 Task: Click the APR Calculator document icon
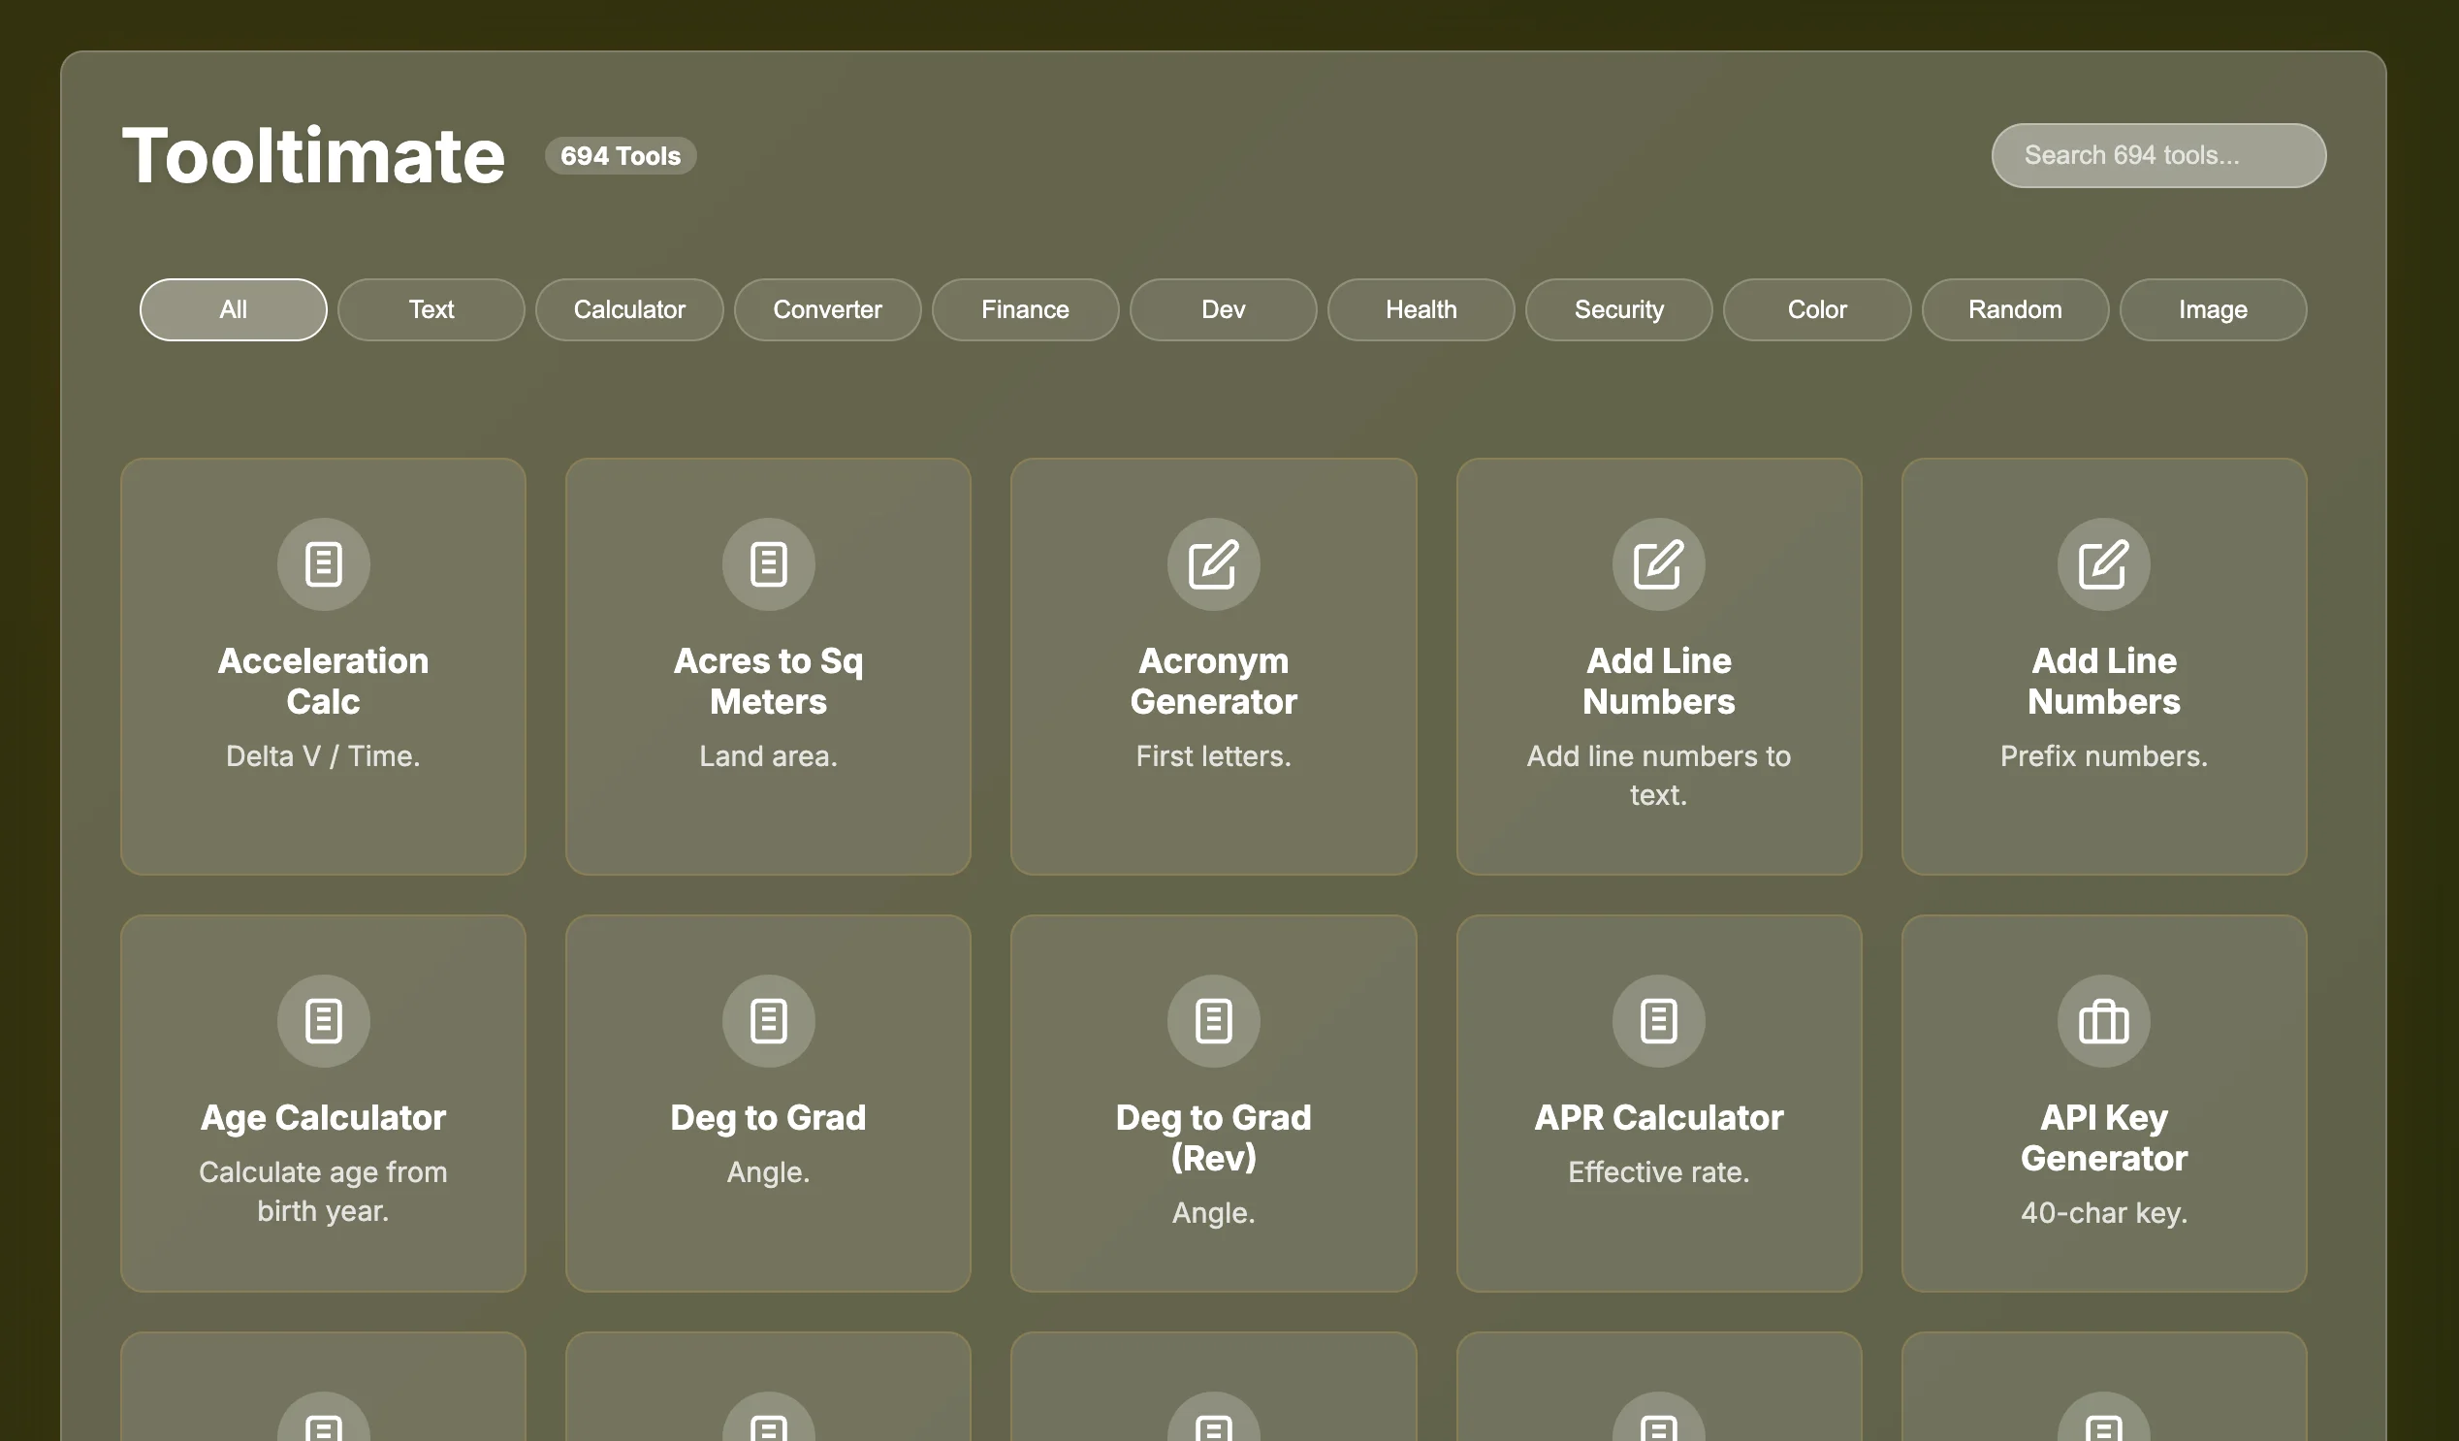(1659, 1020)
